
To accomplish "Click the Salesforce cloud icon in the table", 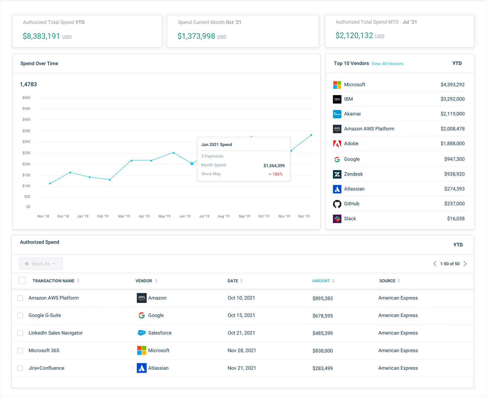I will tap(142, 333).
